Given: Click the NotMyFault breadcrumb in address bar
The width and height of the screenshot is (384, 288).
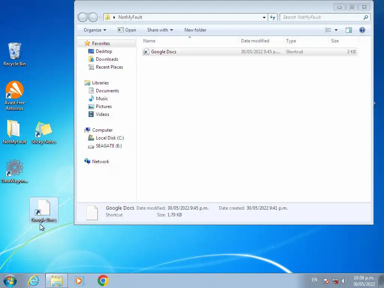Looking at the screenshot, I should coord(130,17).
